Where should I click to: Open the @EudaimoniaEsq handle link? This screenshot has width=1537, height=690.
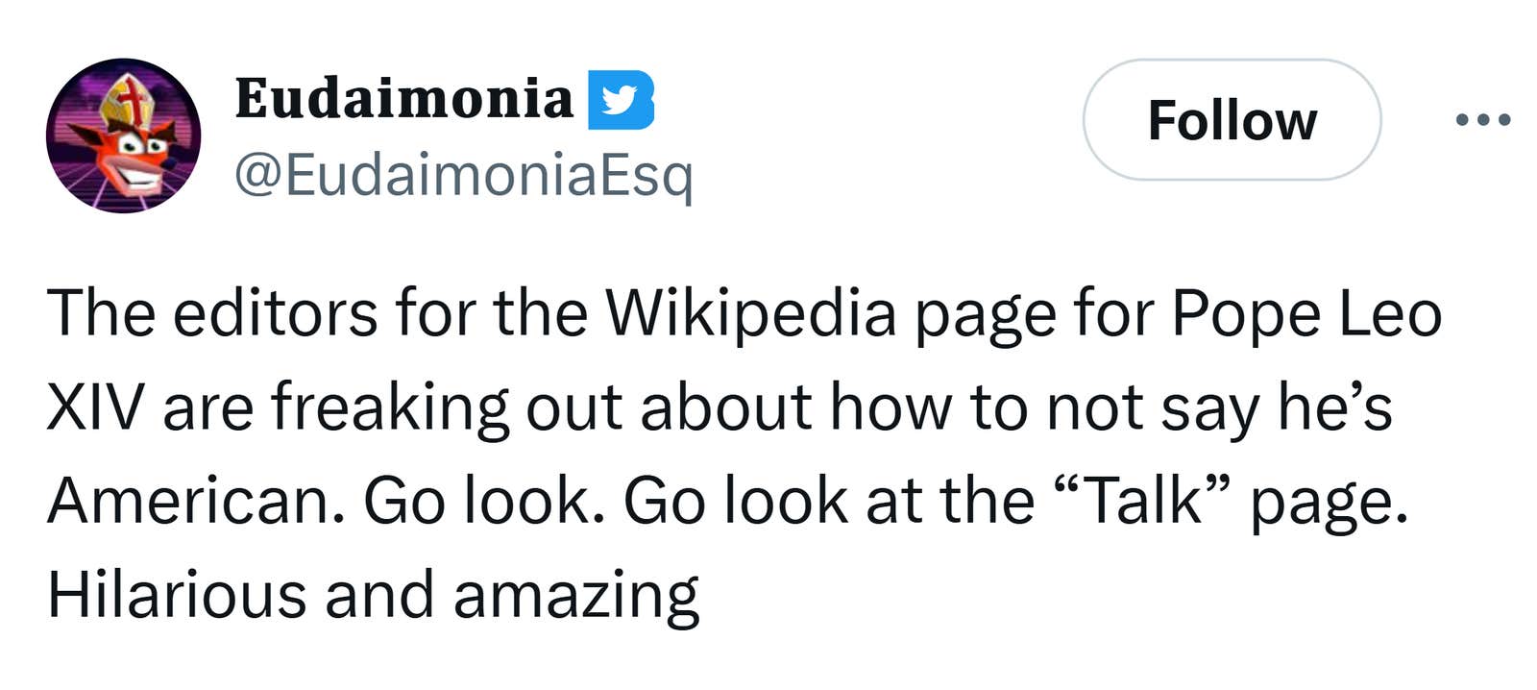tap(463, 174)
